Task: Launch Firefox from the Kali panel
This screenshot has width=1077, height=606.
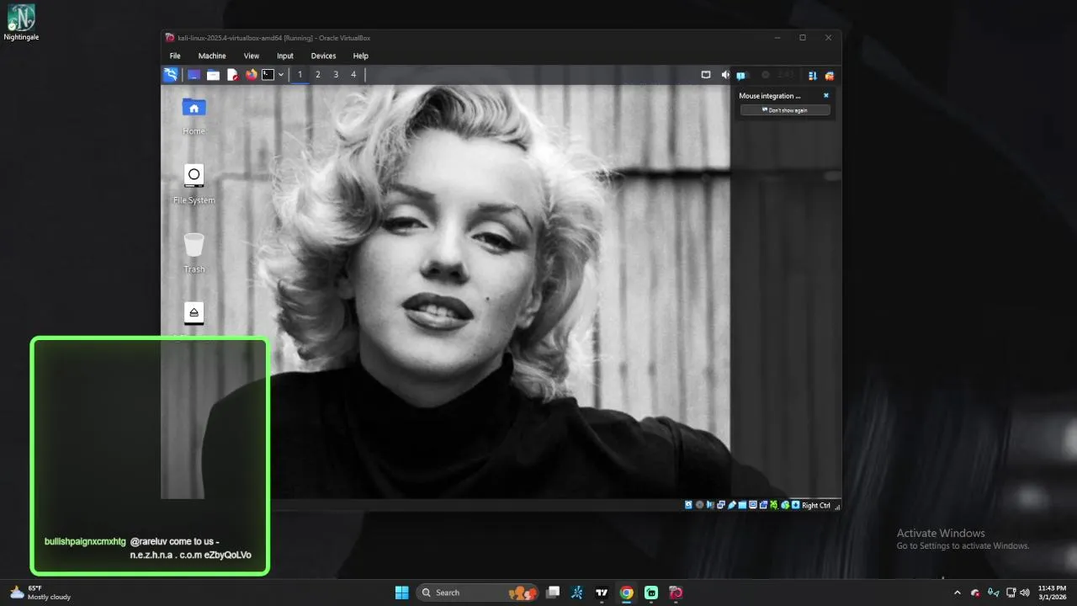Action: coord(252,75)
